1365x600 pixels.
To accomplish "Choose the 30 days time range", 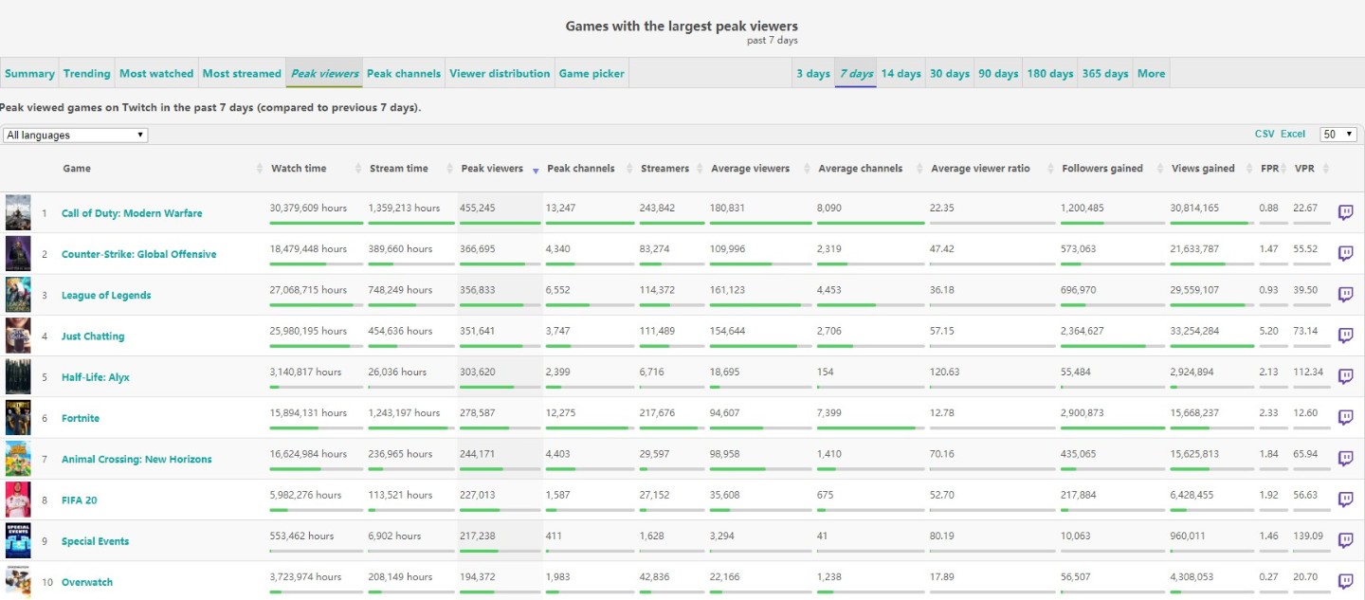I will click(950, 73).
